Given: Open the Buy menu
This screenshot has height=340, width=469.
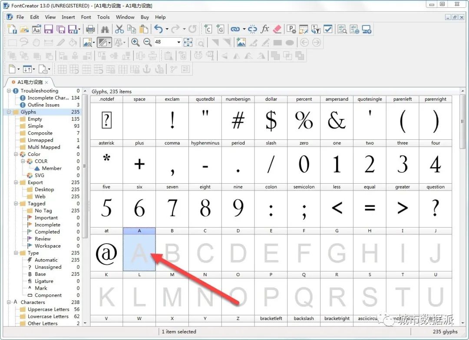Looking at the screenshot, I should tap(145, 17).
